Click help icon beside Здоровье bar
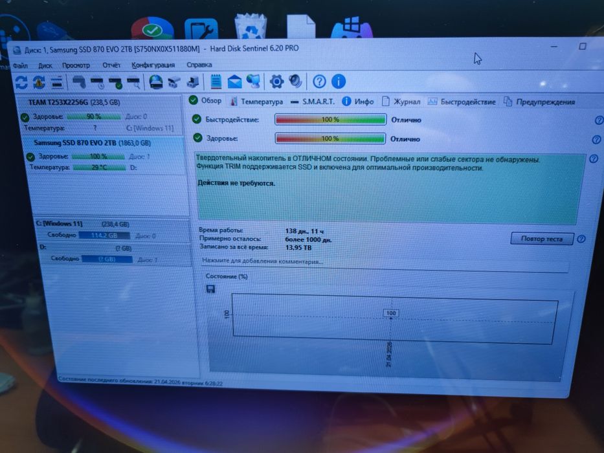This screenshot has width=604, height=453. pyautogui.click(x=596, y=139)
